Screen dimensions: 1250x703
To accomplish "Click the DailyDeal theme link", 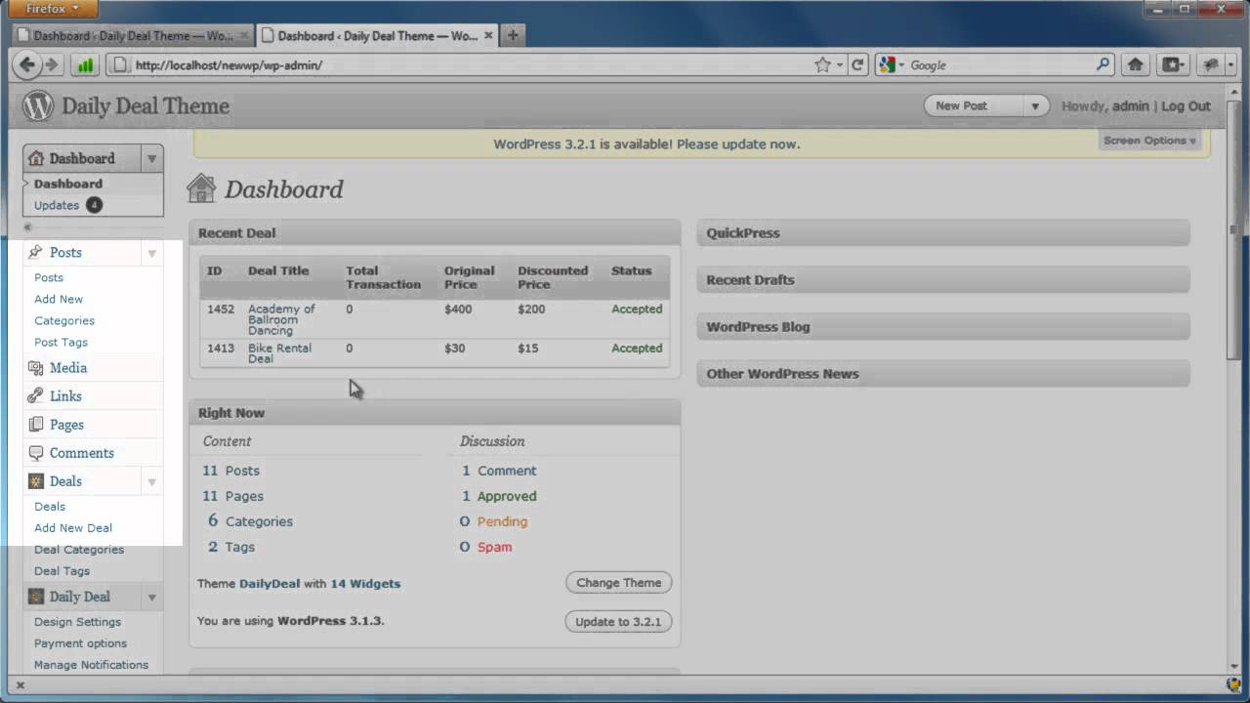I will pyautogui.click(x=270, y=584).
